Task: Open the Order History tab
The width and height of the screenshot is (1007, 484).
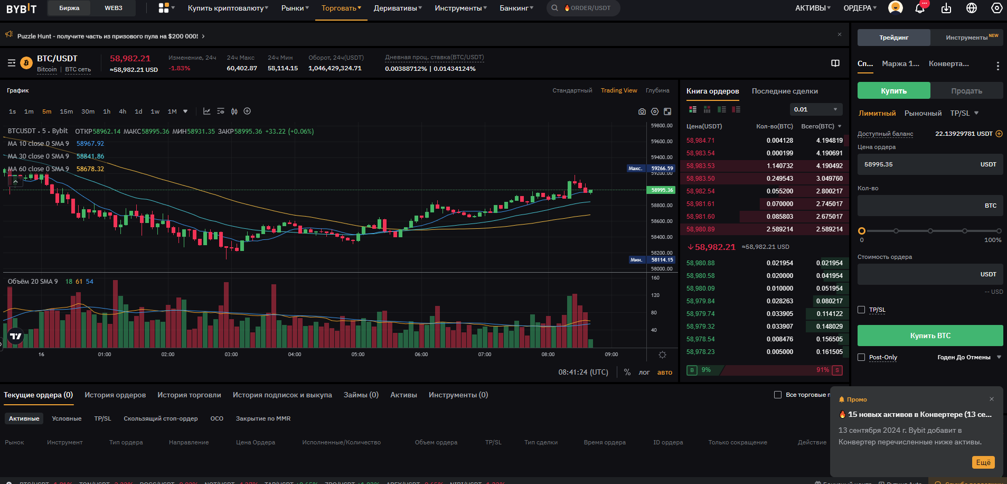Action: click(x=115, y=395)
